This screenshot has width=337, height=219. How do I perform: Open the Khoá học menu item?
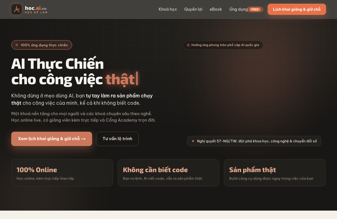point(168,9)
